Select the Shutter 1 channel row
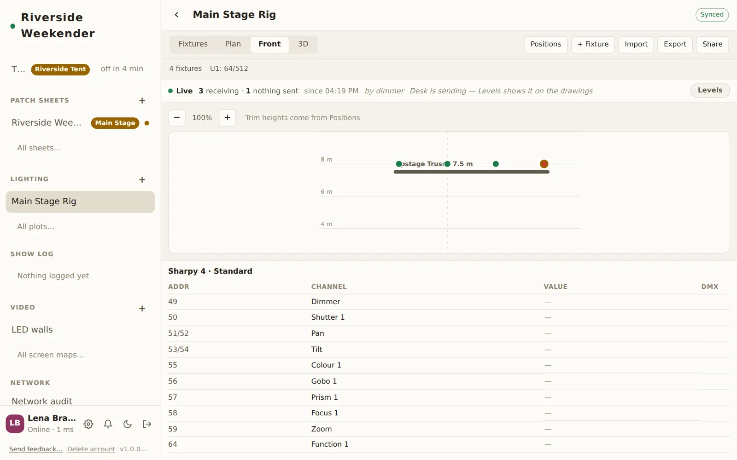This screenshot has height=460, width=737. point(449,317)
